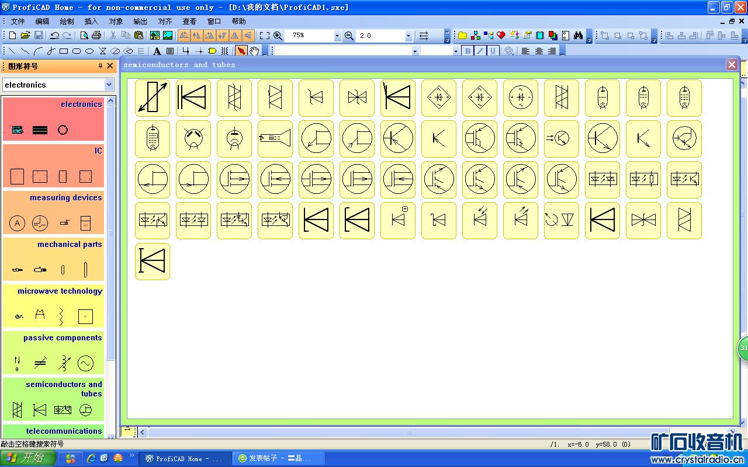Screen dimensions: 748x467
Task: Open the font size dropdown arrow
Action: click(456, 51)
